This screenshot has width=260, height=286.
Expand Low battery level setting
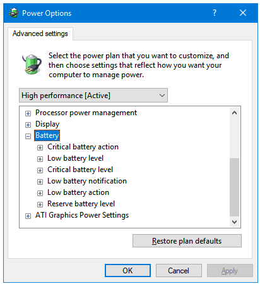[x=40, y=159]
